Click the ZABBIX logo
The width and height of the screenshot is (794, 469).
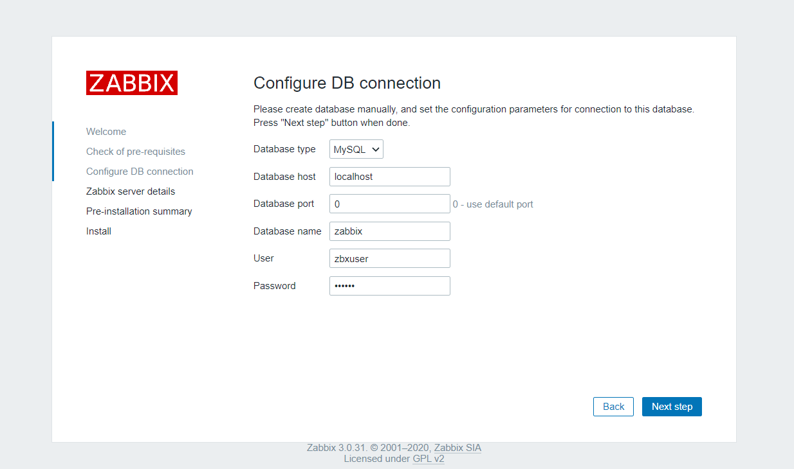(x=132, y=83)
